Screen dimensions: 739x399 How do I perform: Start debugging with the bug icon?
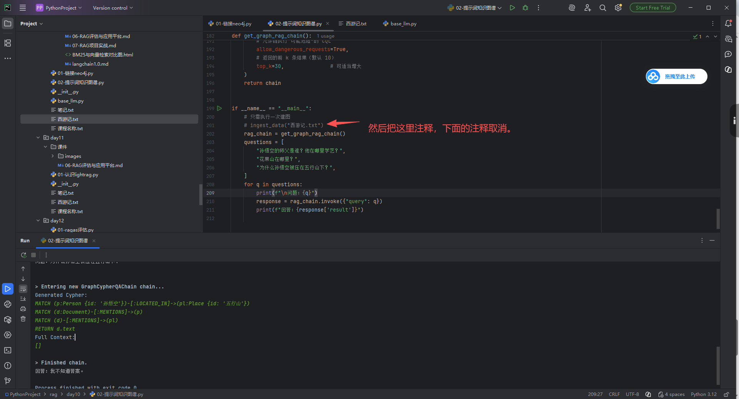525,8
